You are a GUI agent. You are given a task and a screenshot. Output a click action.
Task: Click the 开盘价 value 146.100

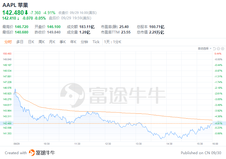54,27
